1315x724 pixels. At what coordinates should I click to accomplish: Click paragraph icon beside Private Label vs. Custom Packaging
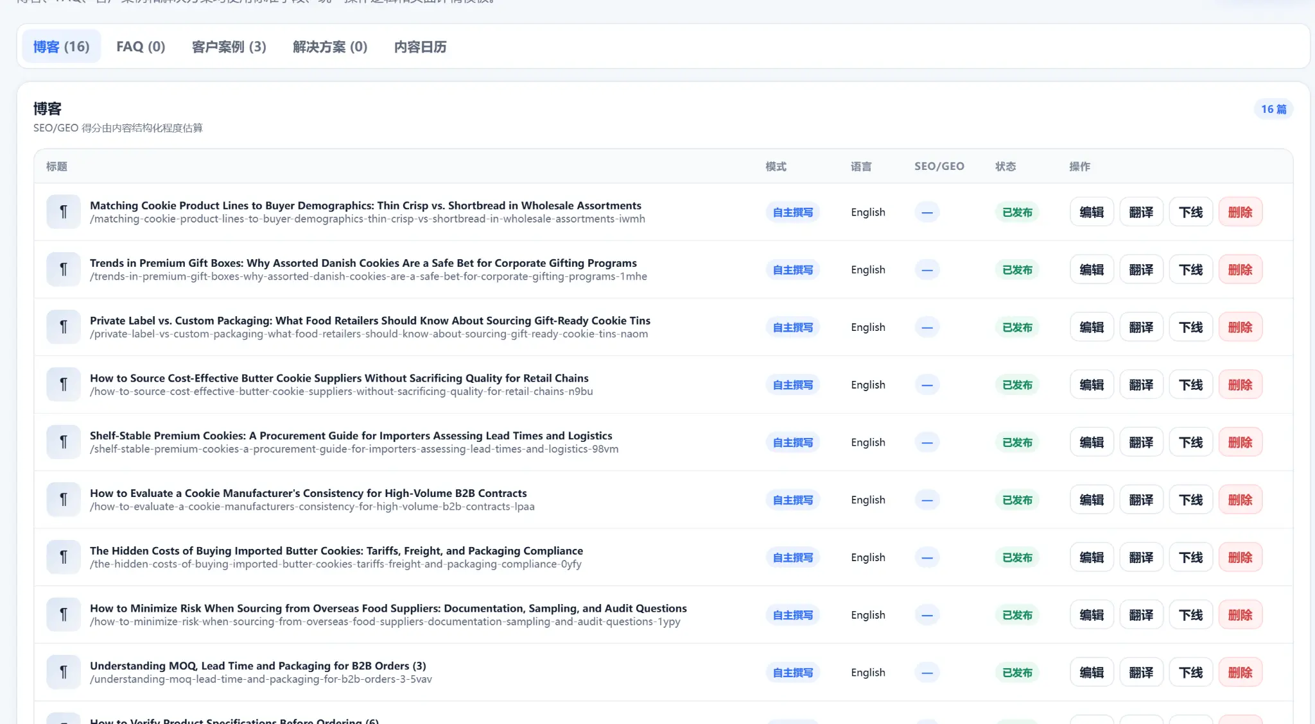point(64,327)
